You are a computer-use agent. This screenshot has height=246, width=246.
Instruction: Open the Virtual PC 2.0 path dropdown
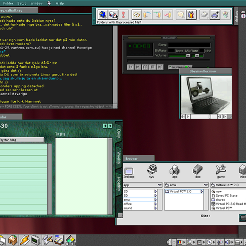coord(228,185)
